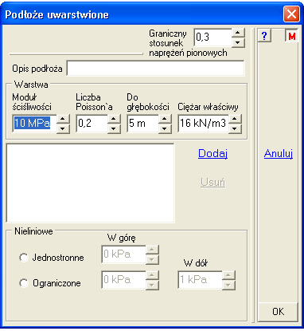Image resolution: width=304 pixels, height=331 pixels.
Task: Decrease Liczba Poisson'a with down arrow
Action: click(114, 128)
